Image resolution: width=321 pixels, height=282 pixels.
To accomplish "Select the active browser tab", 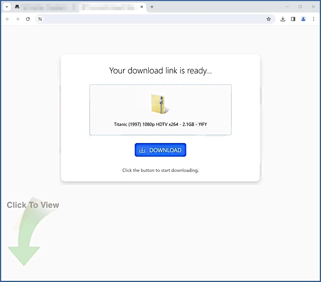I will tap(113, 7).
